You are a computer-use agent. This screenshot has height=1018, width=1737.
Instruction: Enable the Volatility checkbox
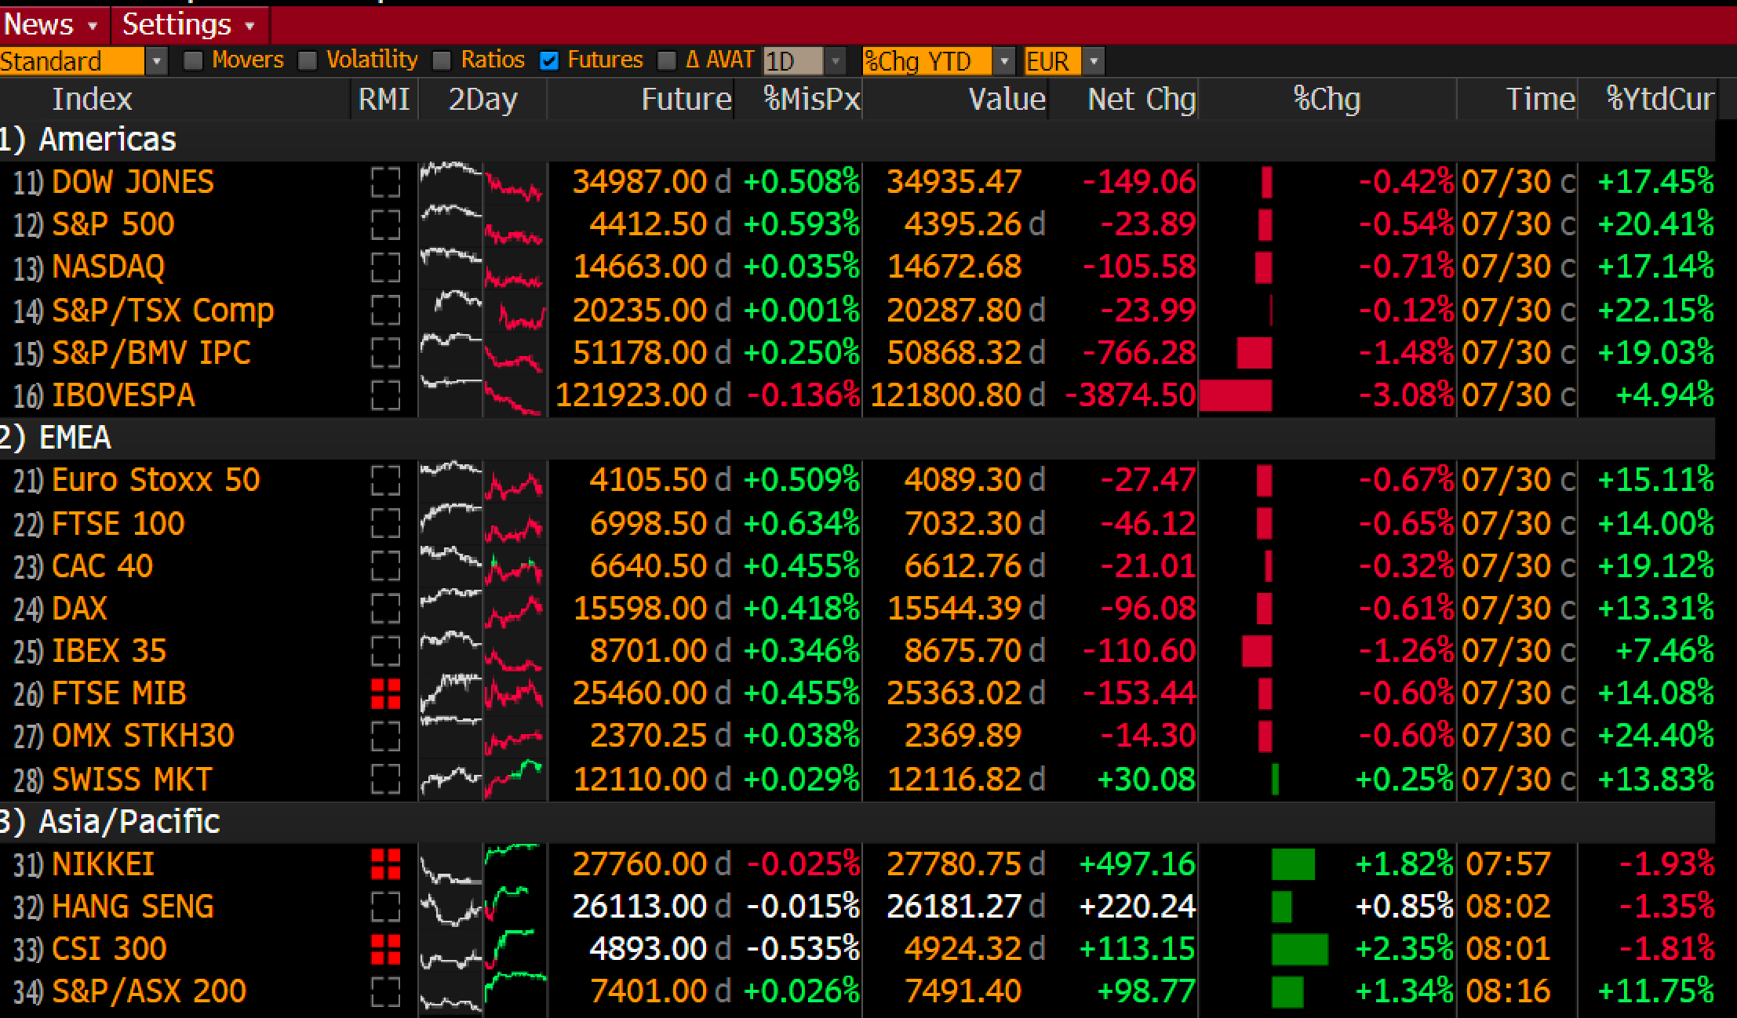(x=308, y=60)
